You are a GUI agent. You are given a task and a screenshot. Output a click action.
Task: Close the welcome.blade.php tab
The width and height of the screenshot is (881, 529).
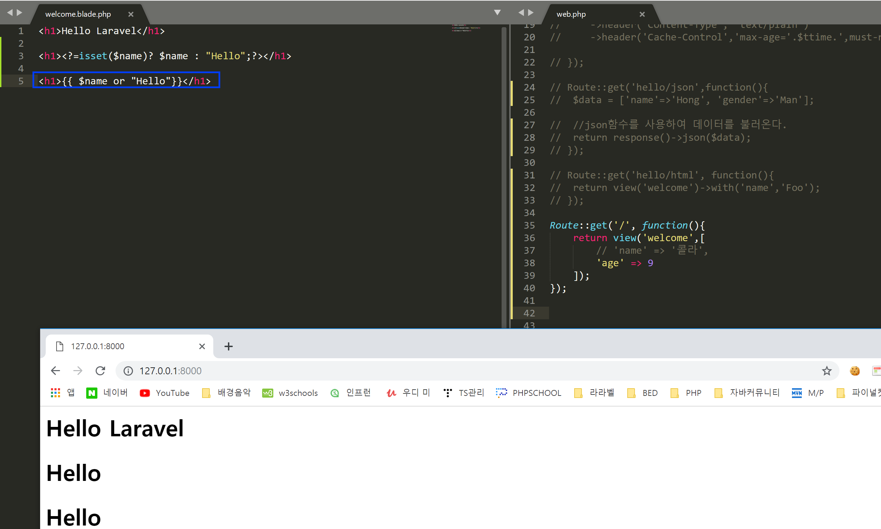pyautogui.click(x=131, y=14)
